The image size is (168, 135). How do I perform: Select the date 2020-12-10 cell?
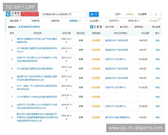coord(66,40)
